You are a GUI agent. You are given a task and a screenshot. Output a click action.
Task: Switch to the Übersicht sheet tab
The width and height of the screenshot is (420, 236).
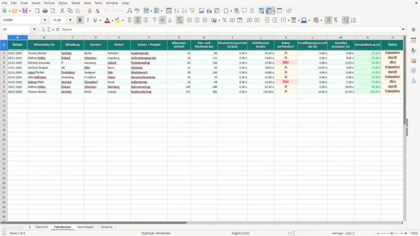(41, 227)
